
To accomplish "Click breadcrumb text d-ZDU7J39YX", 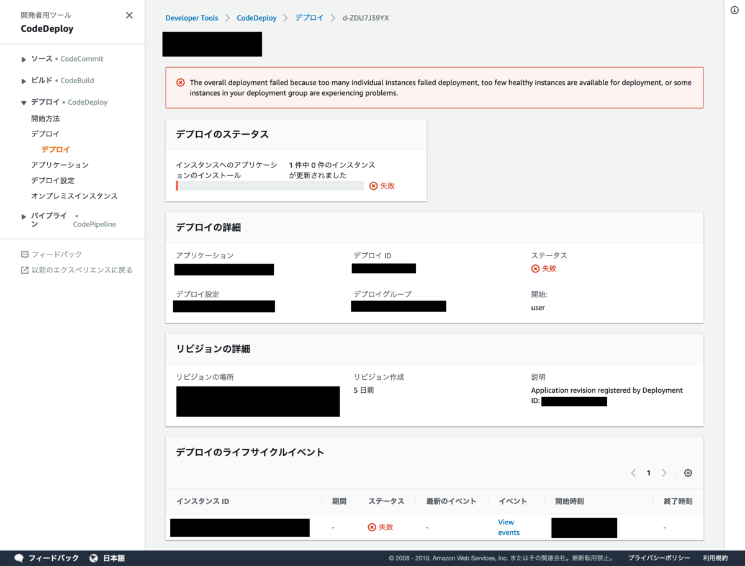I will point(366,18).
